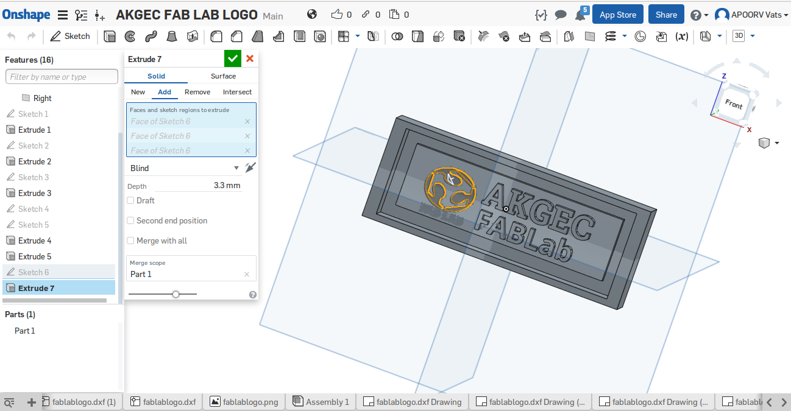The image size is (791, 411).
Task: Enable the Draft checkbox
Action: [x=130, y=200]
